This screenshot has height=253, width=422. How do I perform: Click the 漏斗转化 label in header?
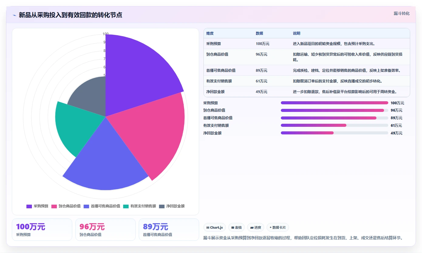pos(402,14)
